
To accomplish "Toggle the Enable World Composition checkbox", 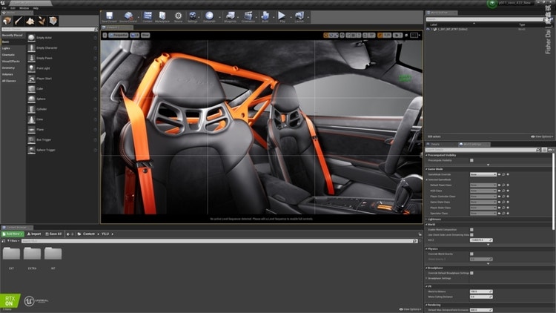I will (472, 229).
